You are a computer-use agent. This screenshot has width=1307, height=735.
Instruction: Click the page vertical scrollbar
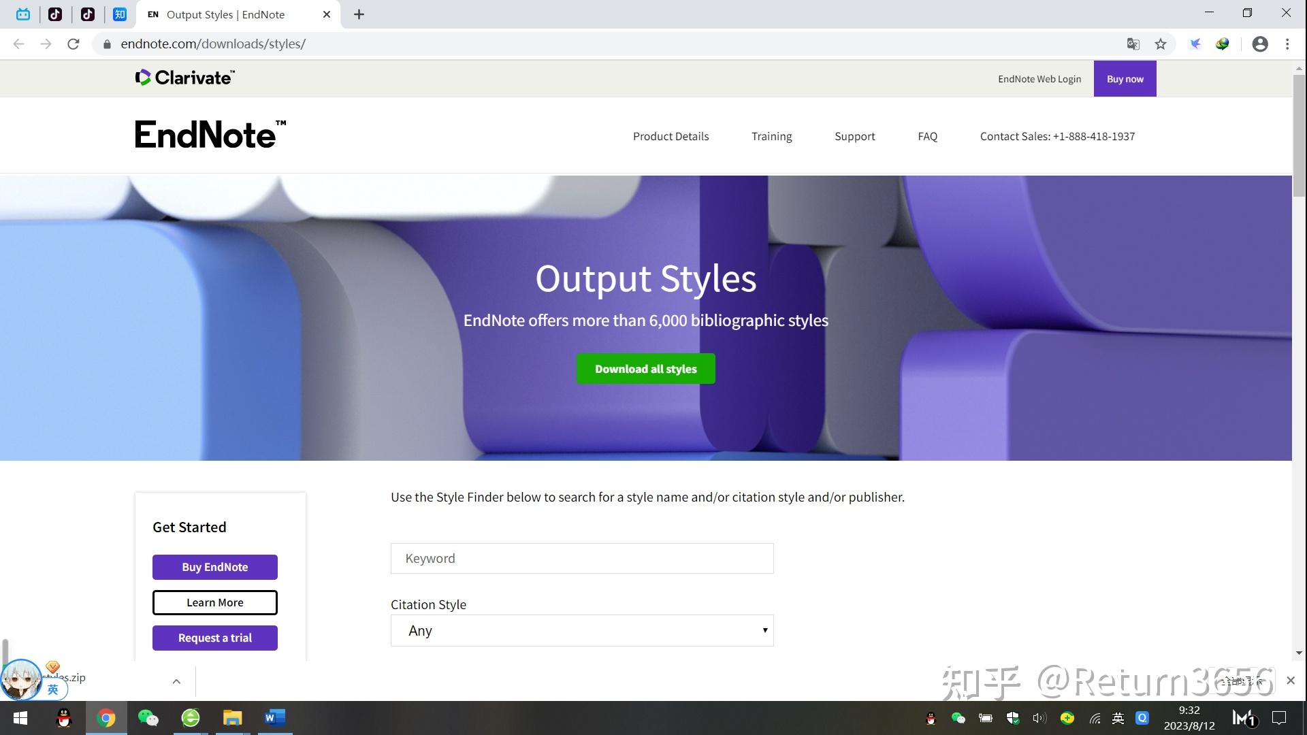1299,136
